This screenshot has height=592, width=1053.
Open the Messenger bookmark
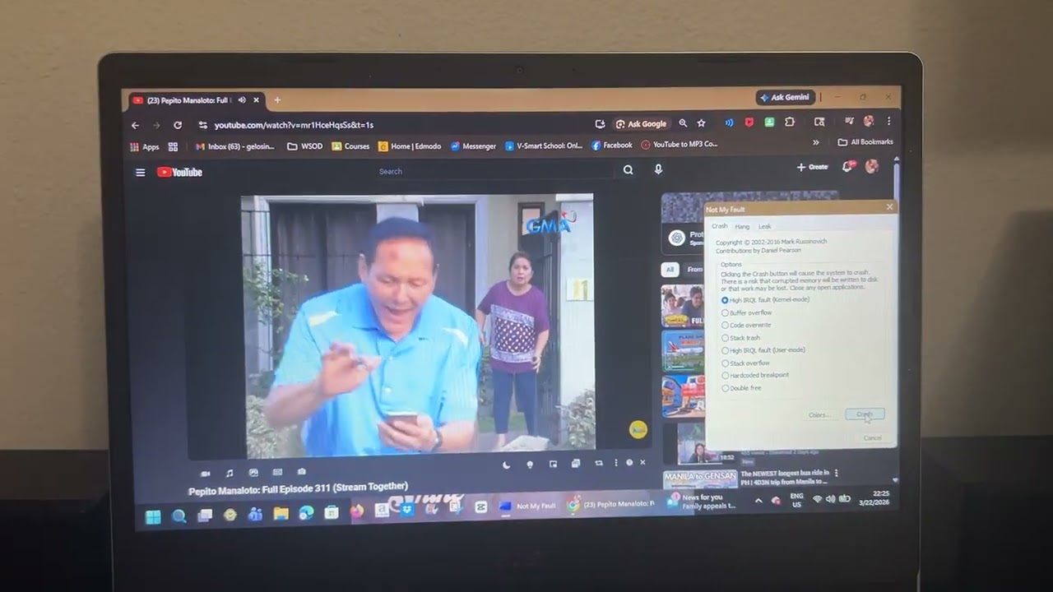click(473, 146)
